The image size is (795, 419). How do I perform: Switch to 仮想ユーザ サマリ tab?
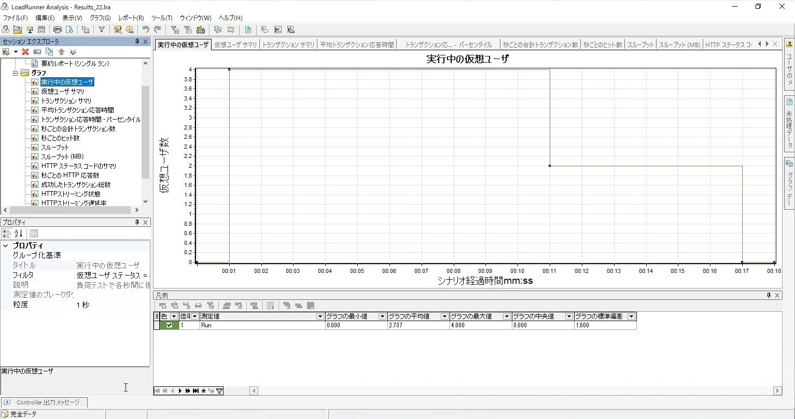[235, 45]
